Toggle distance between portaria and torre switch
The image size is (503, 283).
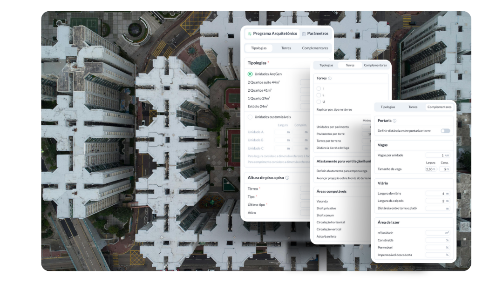point(445,131)
